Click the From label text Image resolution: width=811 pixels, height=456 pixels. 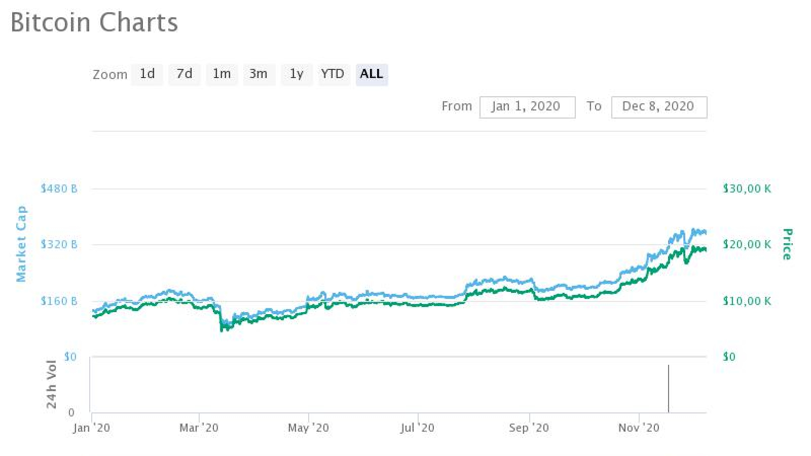click(x=457, y=106)
